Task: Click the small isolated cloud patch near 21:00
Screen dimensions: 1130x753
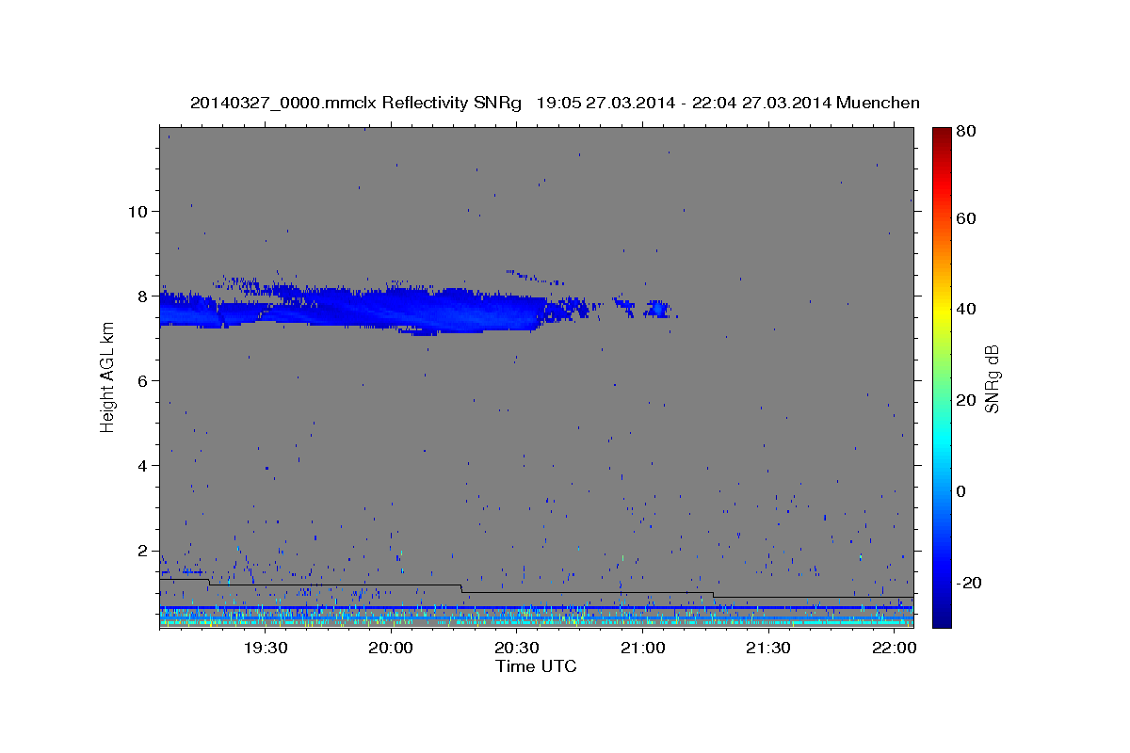Action: pyautogui.click(x=656, y=309)
